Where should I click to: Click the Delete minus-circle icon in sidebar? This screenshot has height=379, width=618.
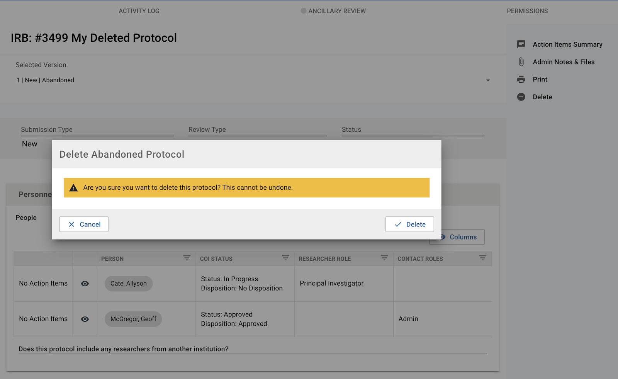[x=521, y=97]
